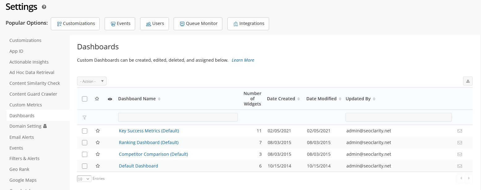Click the filter funnel icon in the table
Screen dimensions: 481x190
point(84,118)
